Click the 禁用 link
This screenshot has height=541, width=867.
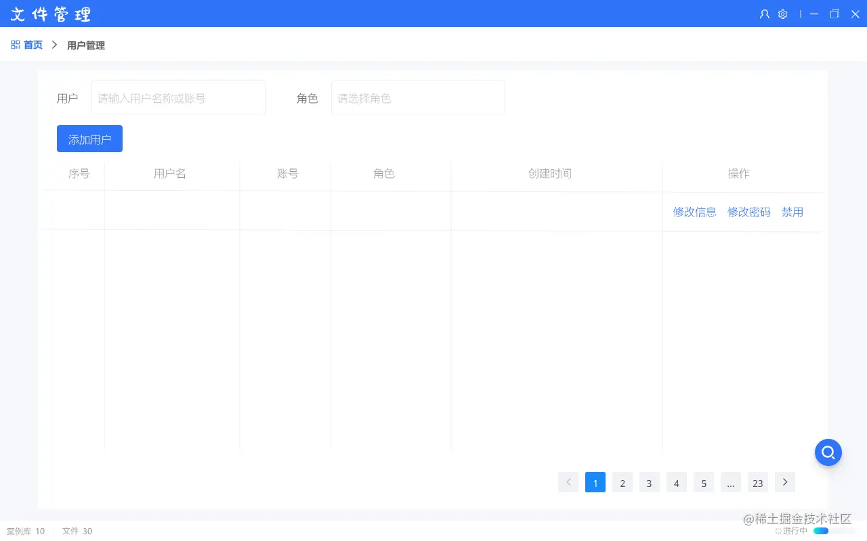point(792,212)
